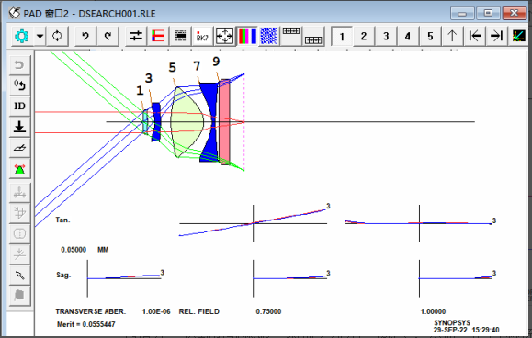Open the dropdown arrow beside gear icon

[x=40, y=36]
